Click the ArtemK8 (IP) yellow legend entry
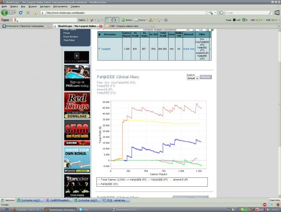This screenshot has width=281, height=212. click(x=179, y=179)
